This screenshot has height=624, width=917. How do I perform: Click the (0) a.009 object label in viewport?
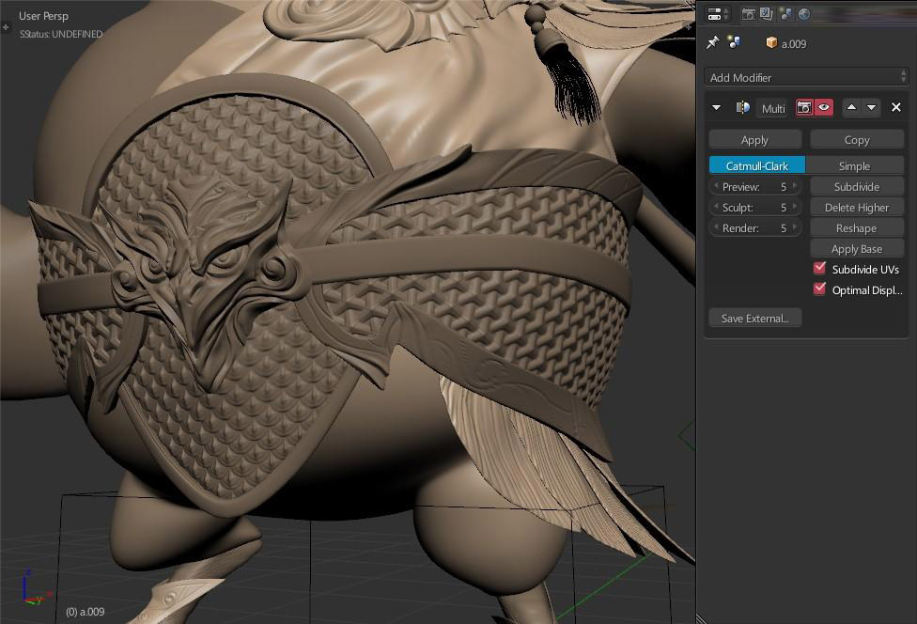point(85,612)
